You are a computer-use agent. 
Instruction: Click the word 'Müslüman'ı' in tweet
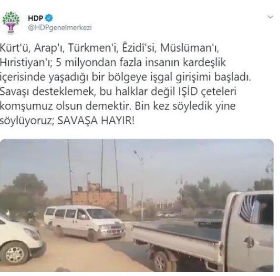pos(189,48)
